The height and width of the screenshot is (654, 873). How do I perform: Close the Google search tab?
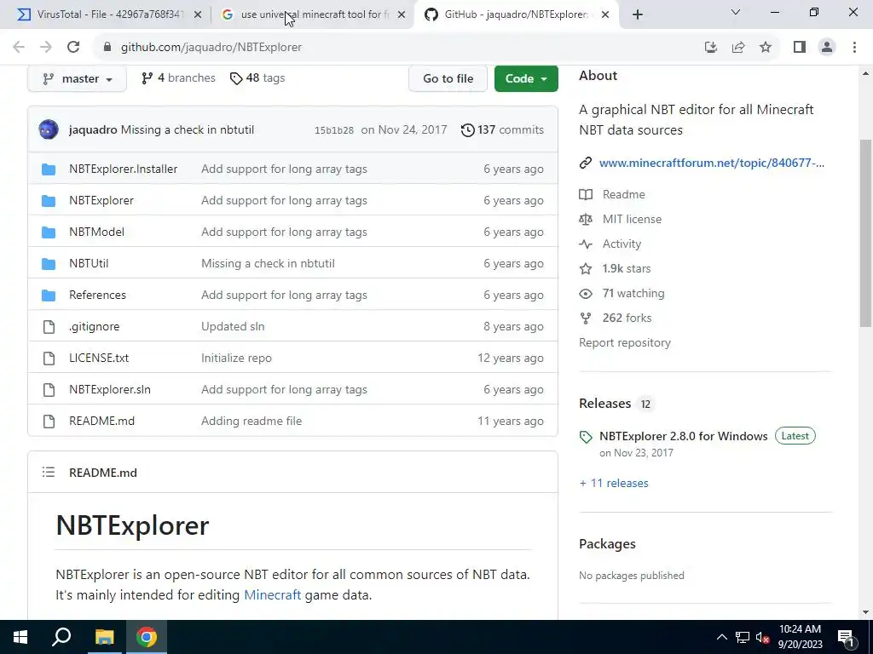[402, 15]
